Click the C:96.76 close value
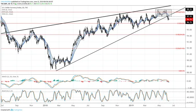The height and width of the screenshot is (112, 196). (x=49, y=4)
